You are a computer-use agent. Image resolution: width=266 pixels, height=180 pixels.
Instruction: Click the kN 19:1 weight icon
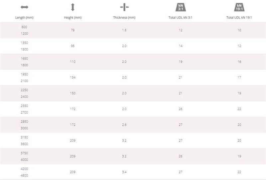pyautogui.click(x=239, y=7)
